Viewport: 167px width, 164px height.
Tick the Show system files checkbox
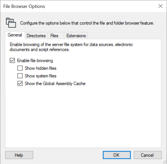20,76
